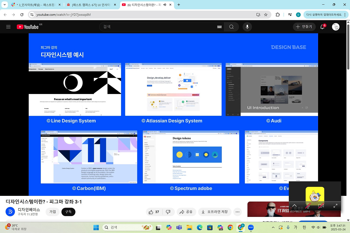This screenshot has width=350, height=233.
Task: Dislike the video
Action: [168, 212]
